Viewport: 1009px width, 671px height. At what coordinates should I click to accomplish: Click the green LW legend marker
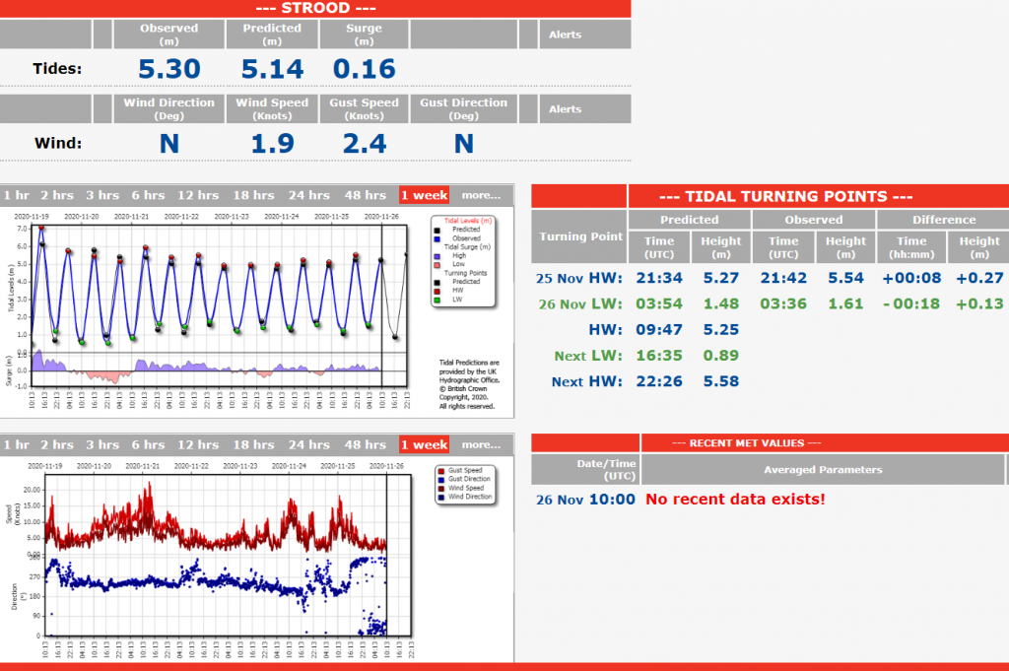[x=435, y=299]
